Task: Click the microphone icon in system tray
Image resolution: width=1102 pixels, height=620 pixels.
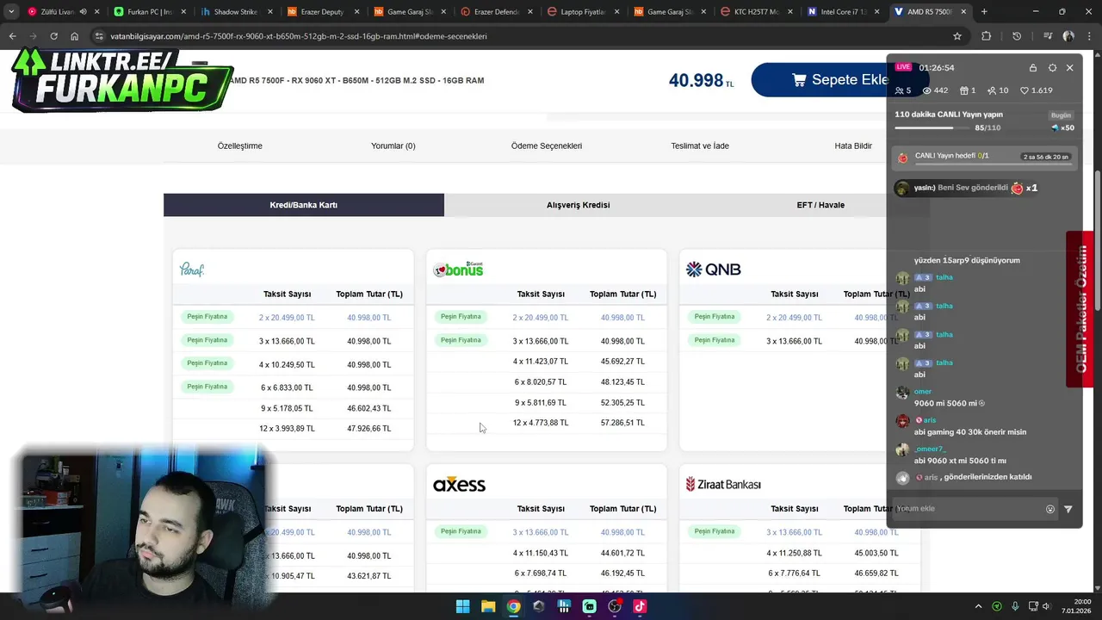Action: [x=1016, y=606]
